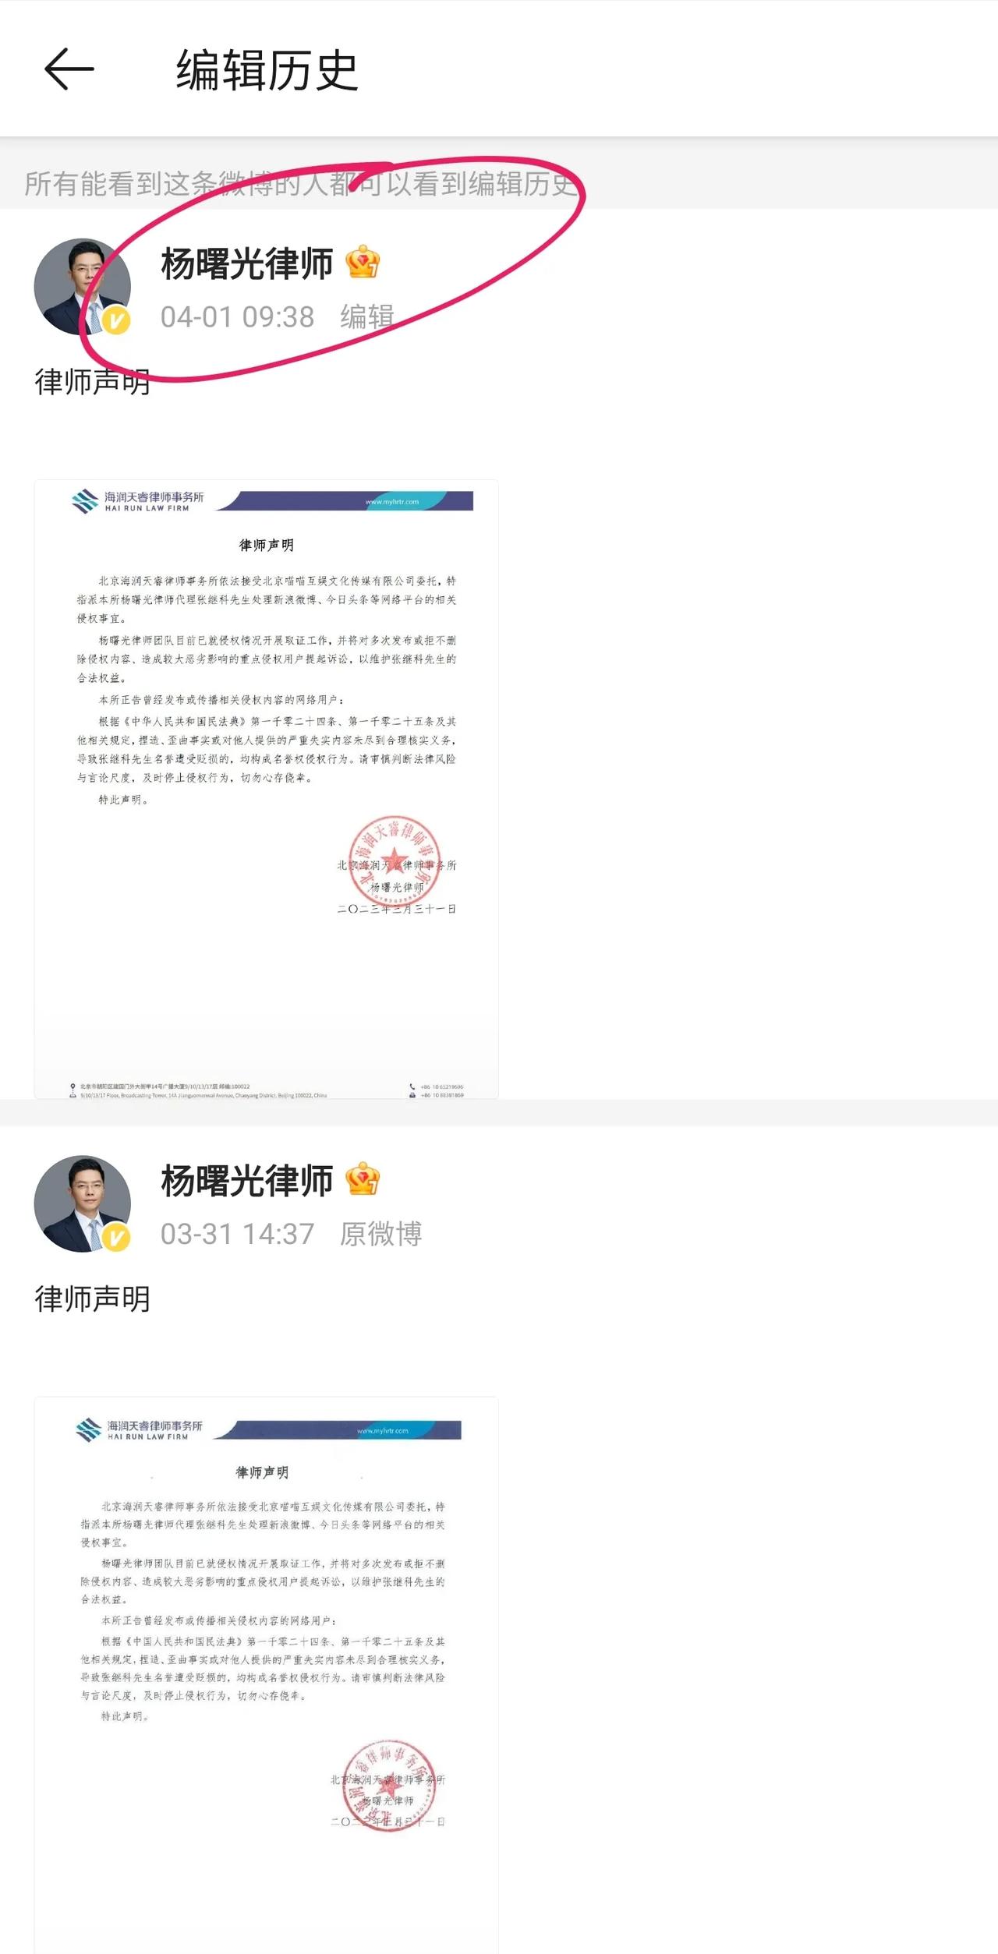Open avatar of the 03-31 original post

[83, 1203]
